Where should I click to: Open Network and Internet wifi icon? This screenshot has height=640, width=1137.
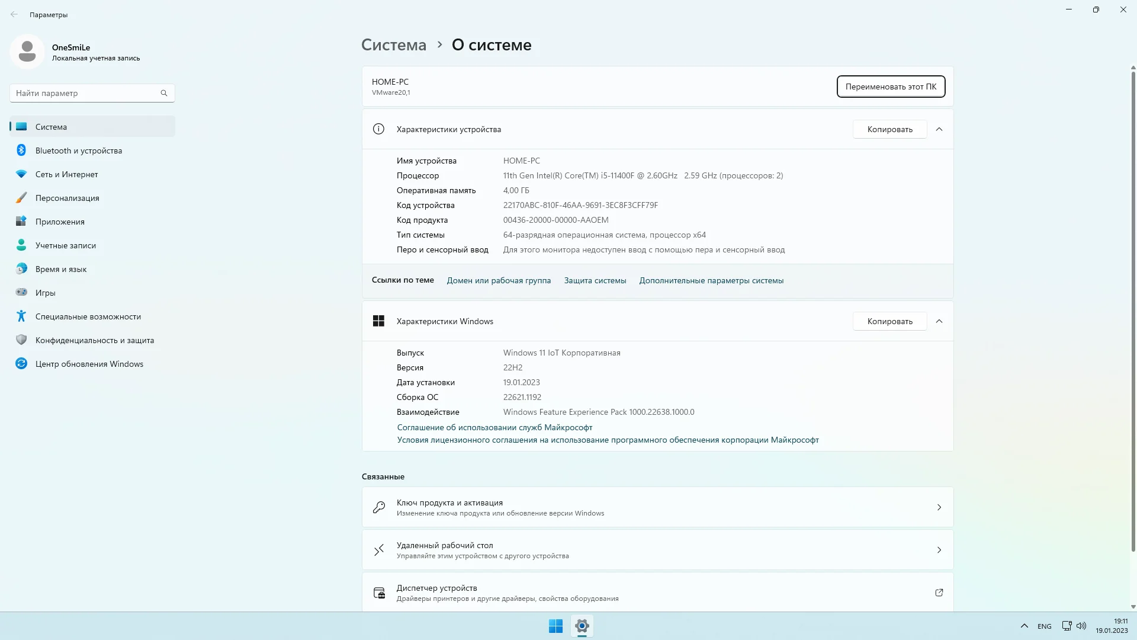point(21,174)
